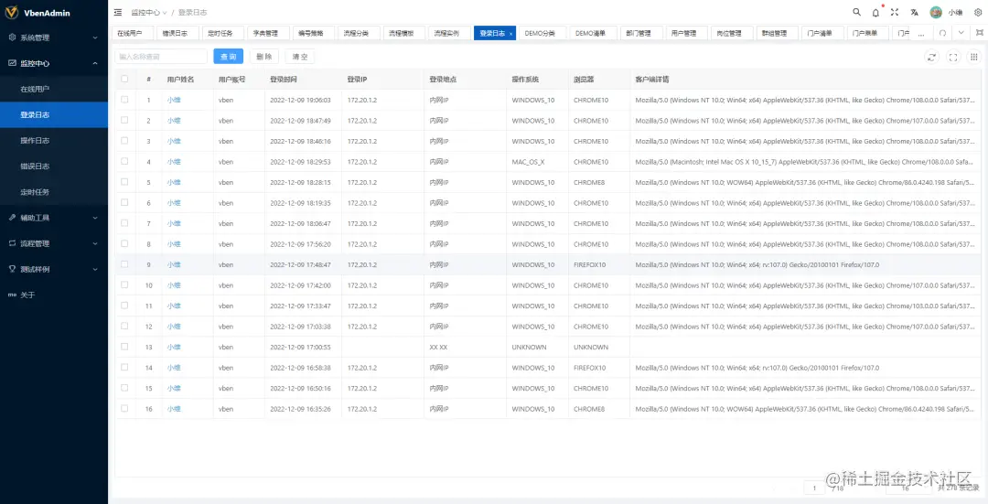This screenshot has height=504, width=988.
Task: Switch to the DEMO分类 tab
Action: 542,34
